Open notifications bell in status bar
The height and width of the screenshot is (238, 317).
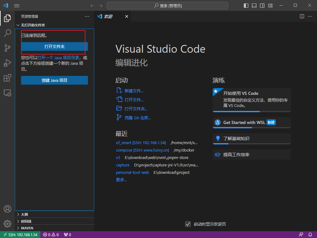tap(310, 235)
